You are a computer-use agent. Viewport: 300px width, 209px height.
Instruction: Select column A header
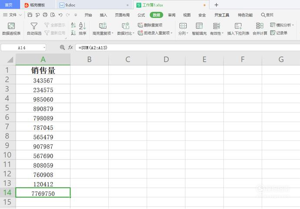[x=43, y=59]
